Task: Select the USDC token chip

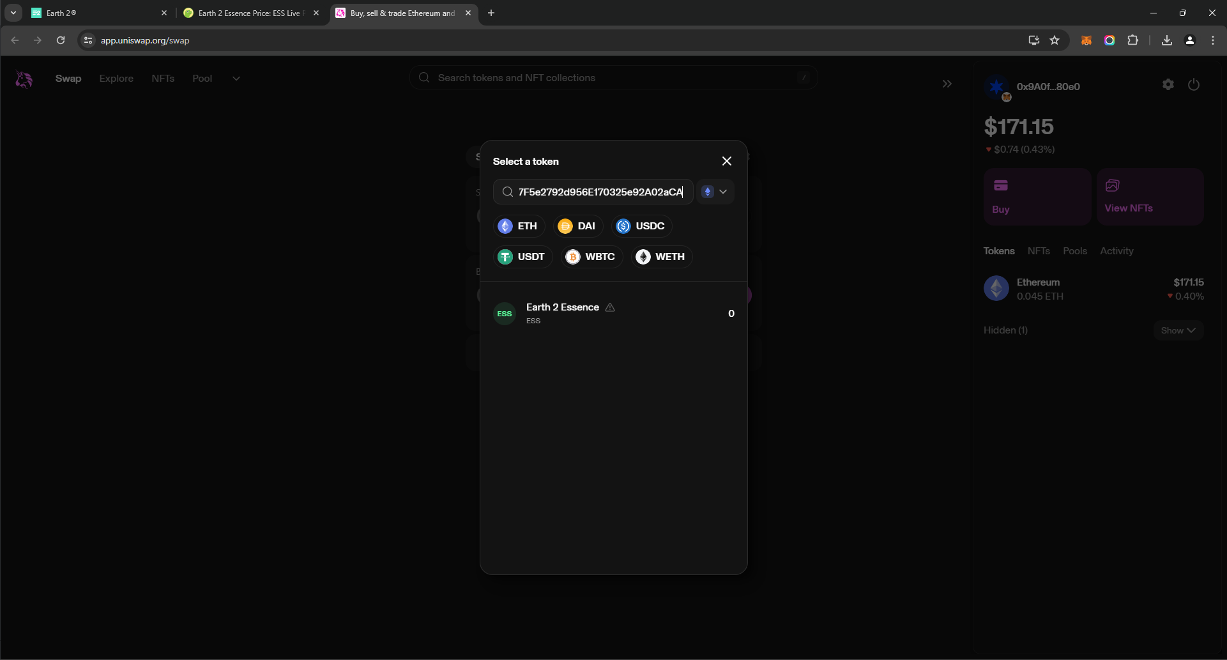Action: coord(641,226)
